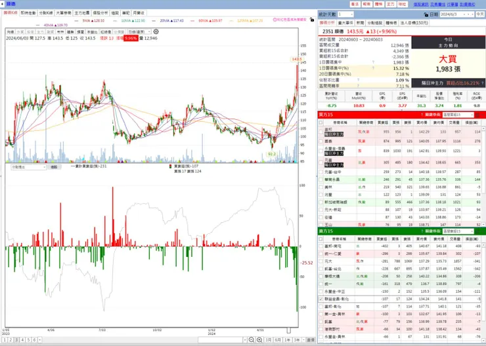Switch to the 法人目標(150元) tab

coord(414,23)
